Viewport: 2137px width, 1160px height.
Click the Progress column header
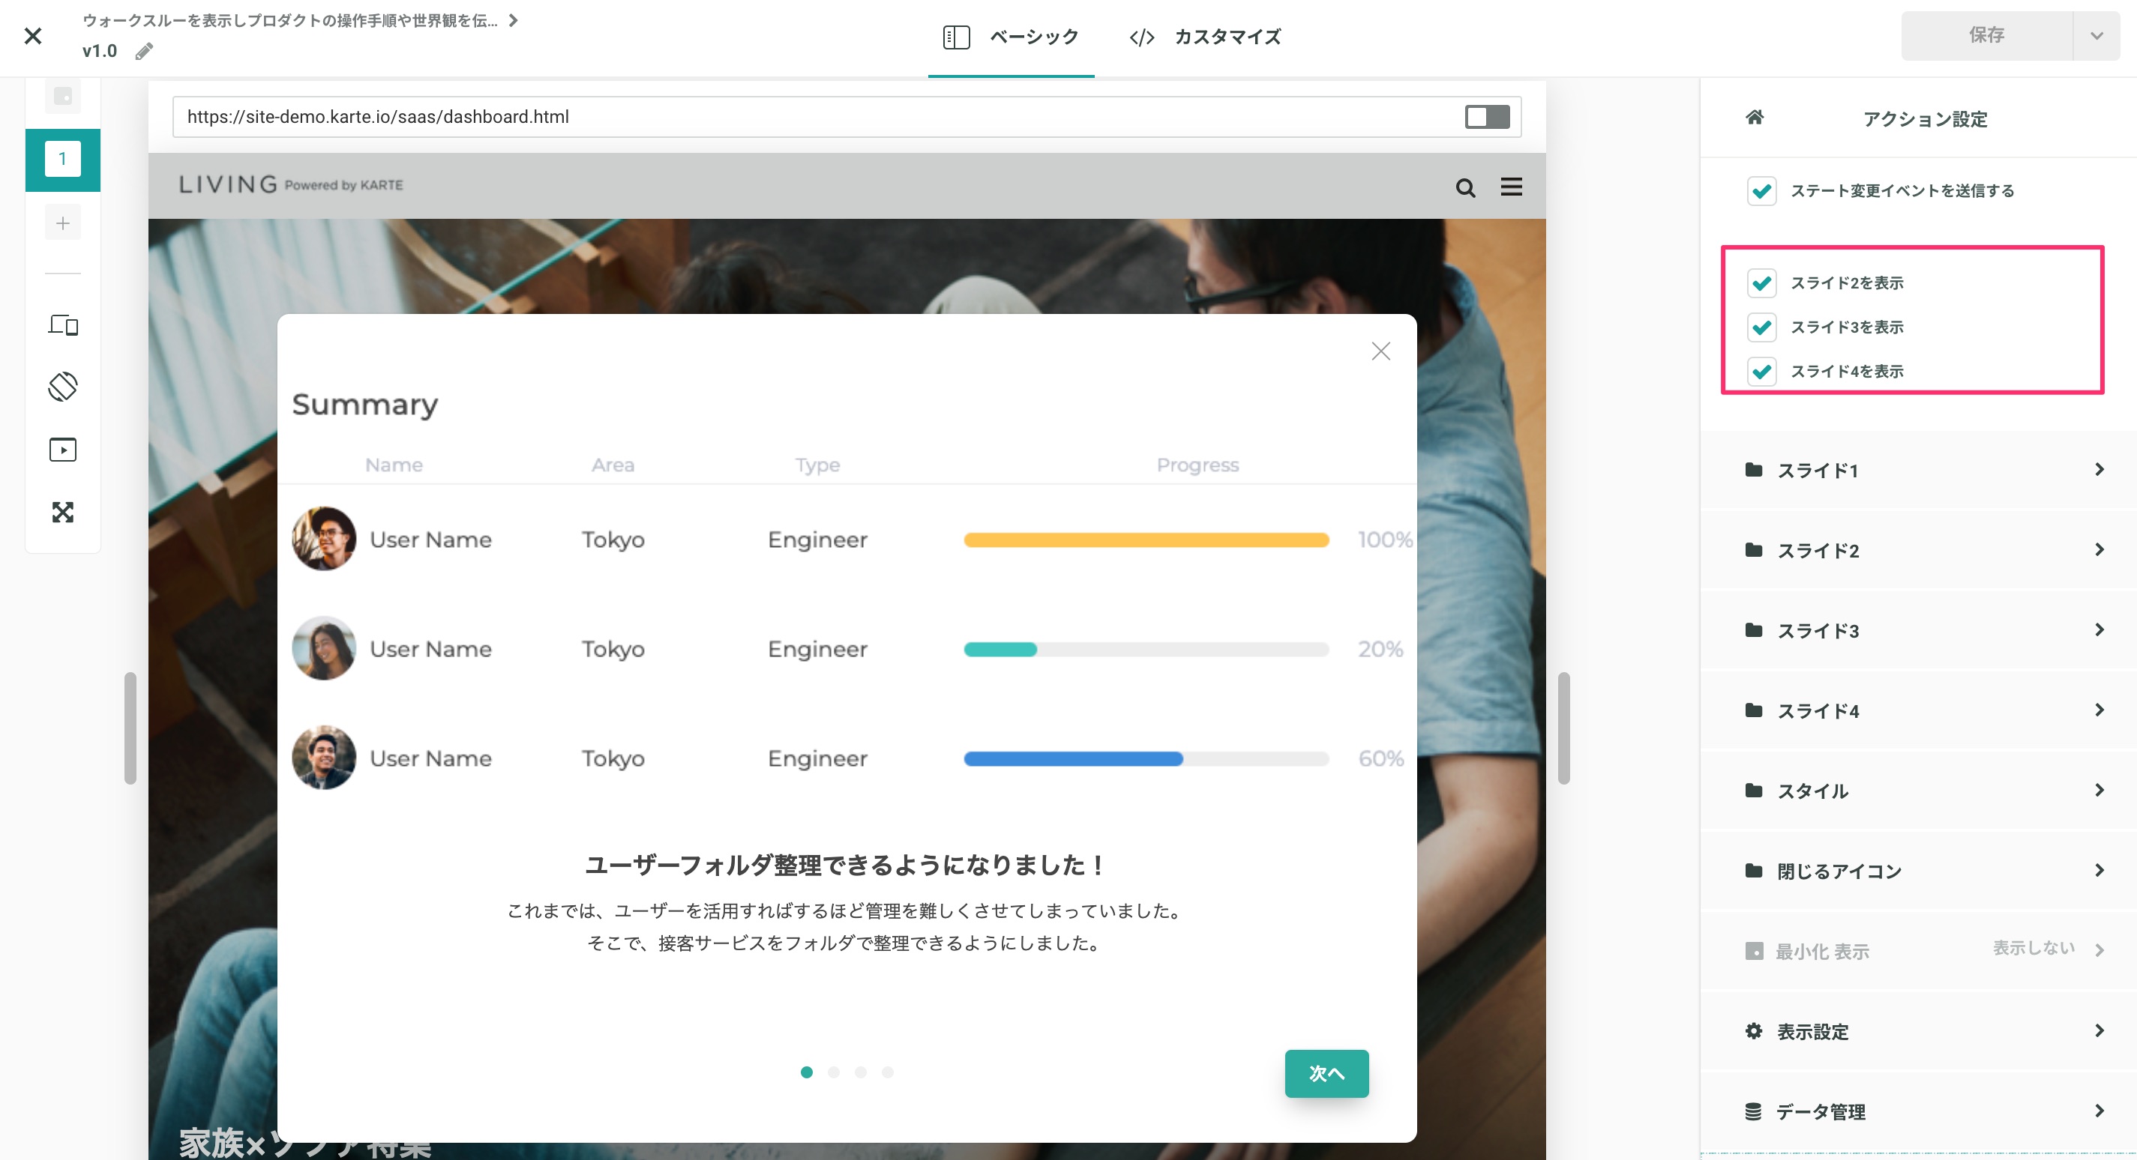pos(1197,465)
